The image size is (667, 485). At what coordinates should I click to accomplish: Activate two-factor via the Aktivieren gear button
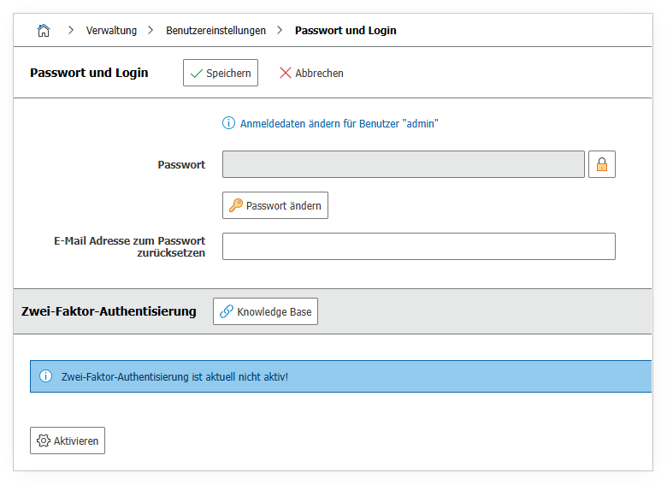[68, 441]
